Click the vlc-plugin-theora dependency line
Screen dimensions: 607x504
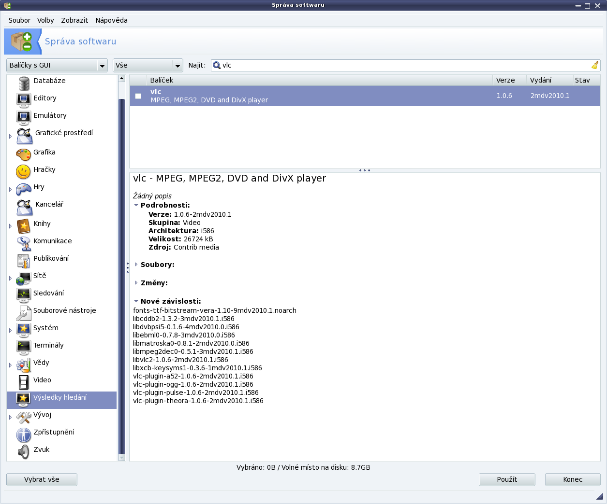click(x=198, y=401)
